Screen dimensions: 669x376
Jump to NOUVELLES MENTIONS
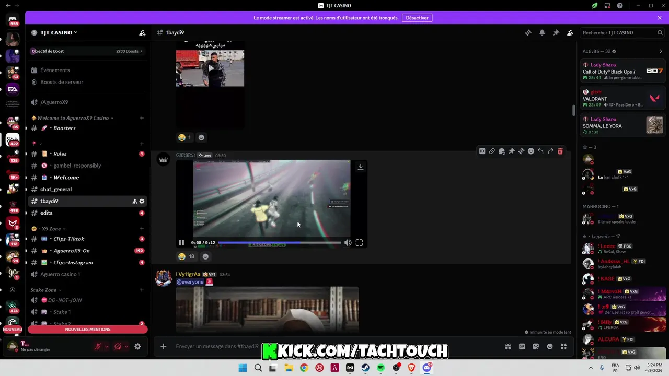pyautogui.click(x=88, y=330)
